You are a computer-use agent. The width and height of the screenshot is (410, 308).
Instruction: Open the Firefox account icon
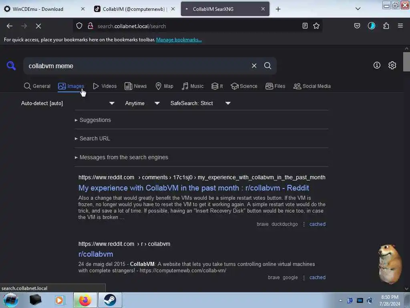click(372, 26)
